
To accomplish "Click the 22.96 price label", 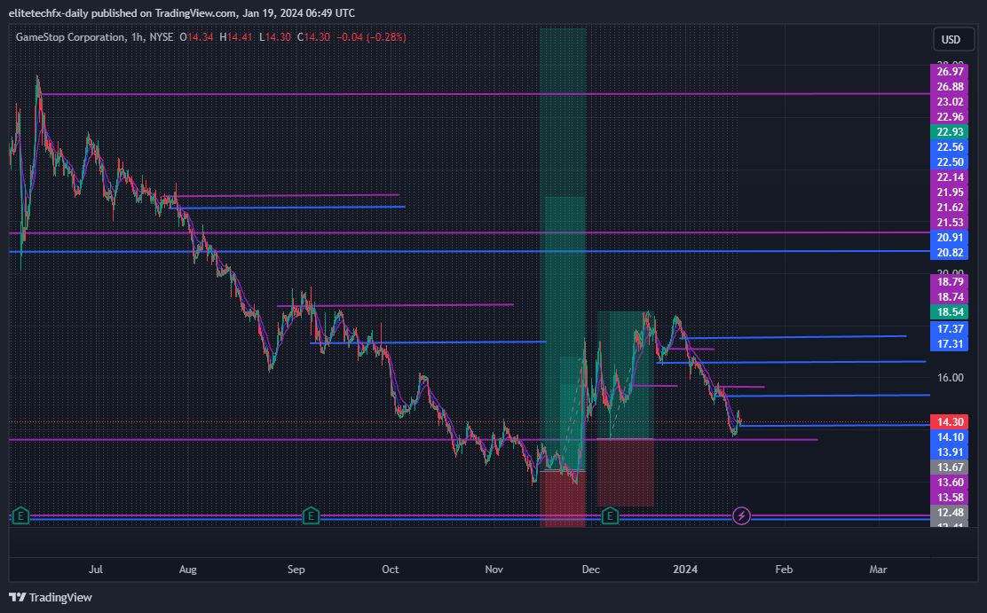I will click(x=950, y=117).
